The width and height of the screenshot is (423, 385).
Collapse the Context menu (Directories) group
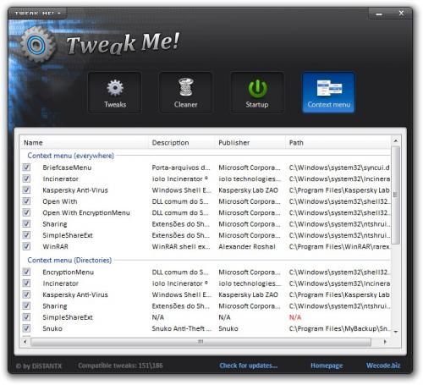(69, 260)
